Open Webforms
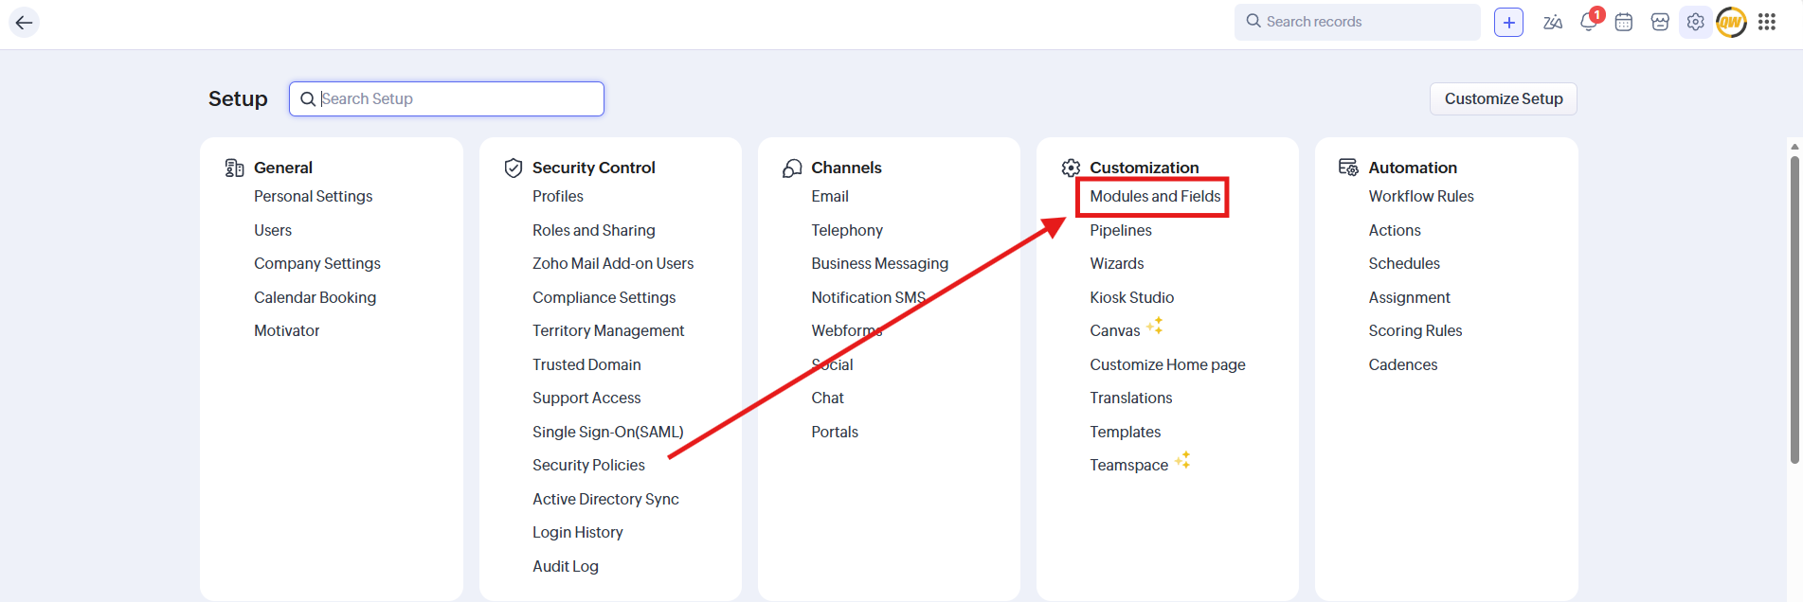 coord(847,330)
